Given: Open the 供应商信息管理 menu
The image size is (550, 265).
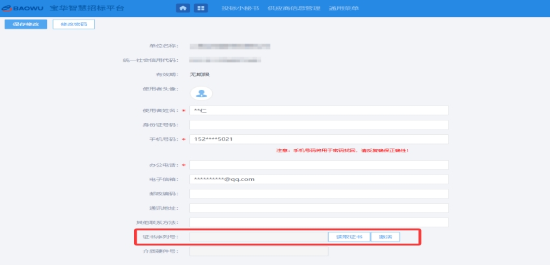Looking at the screenshot, I should click(294, 8).
